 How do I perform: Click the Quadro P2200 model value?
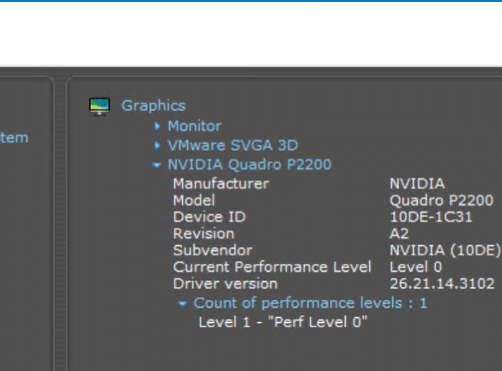pyautogui.click(x=441, y=200)
